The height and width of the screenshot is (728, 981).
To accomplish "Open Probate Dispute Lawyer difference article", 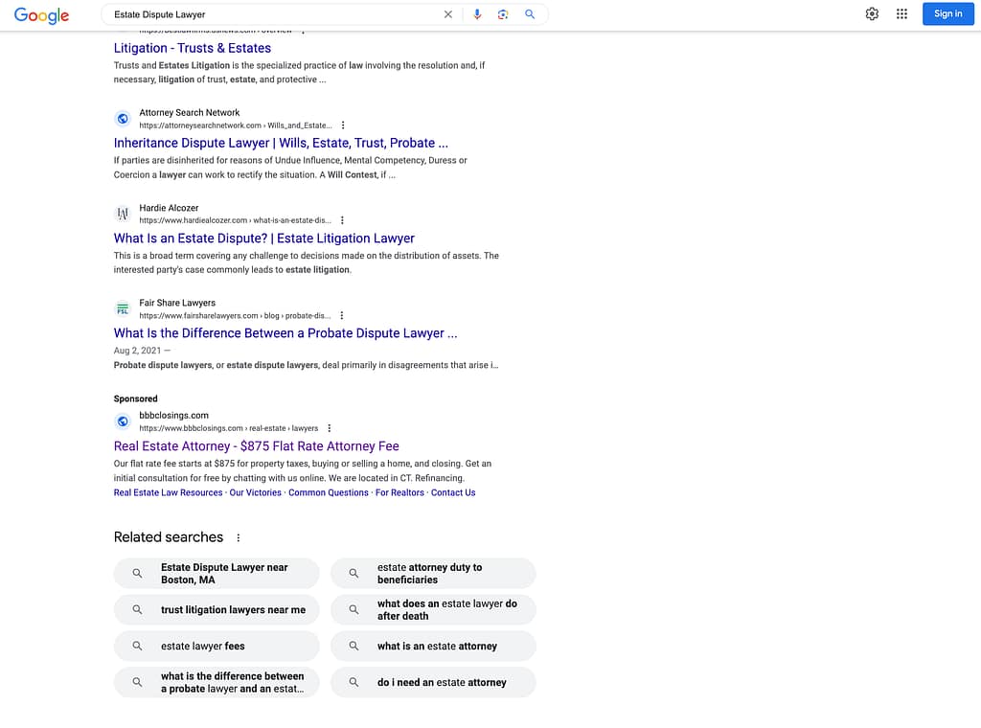I will (285, 333).
